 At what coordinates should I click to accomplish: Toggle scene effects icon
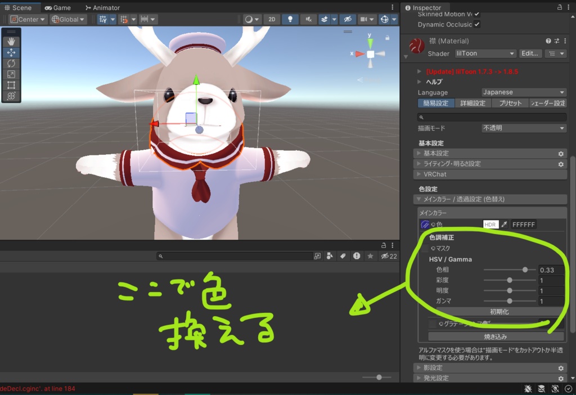pyautogui.click(x=325, y=19)
